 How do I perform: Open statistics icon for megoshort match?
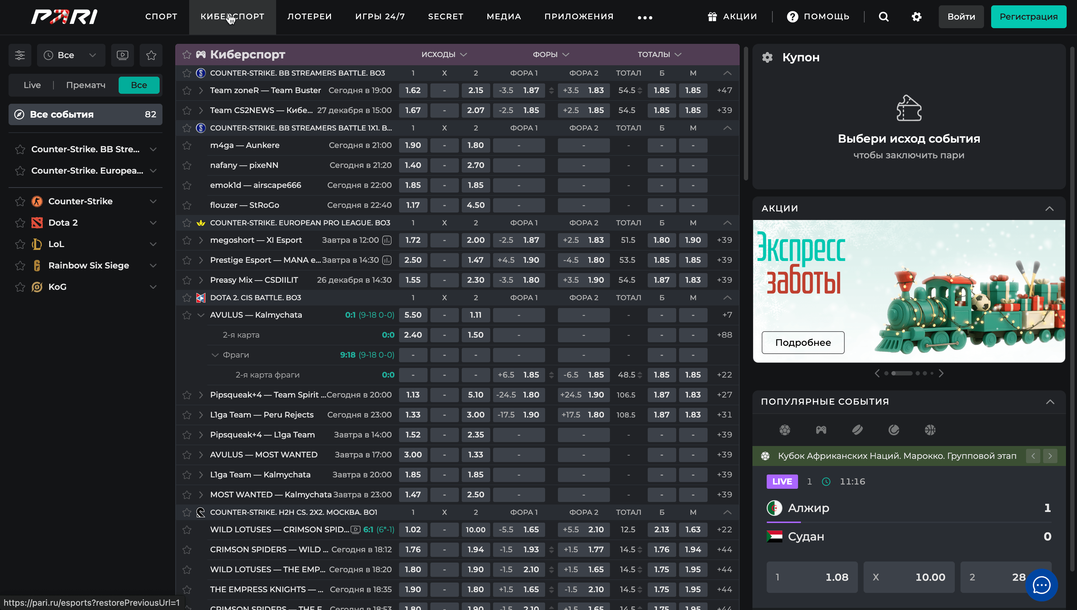pyautogui.click(x=387, y=240)
